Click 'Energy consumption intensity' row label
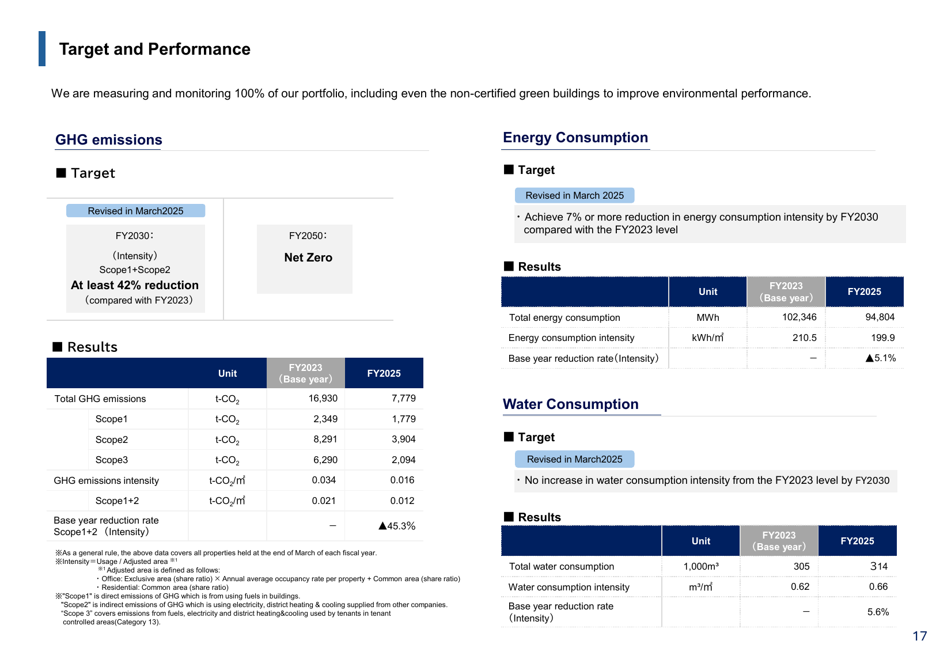Viewport: 936px width, 648px height. point(571,338)
